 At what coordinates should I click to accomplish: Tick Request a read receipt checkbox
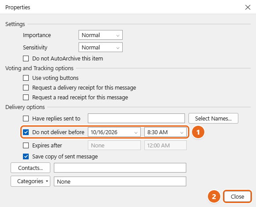pos(26,97)
